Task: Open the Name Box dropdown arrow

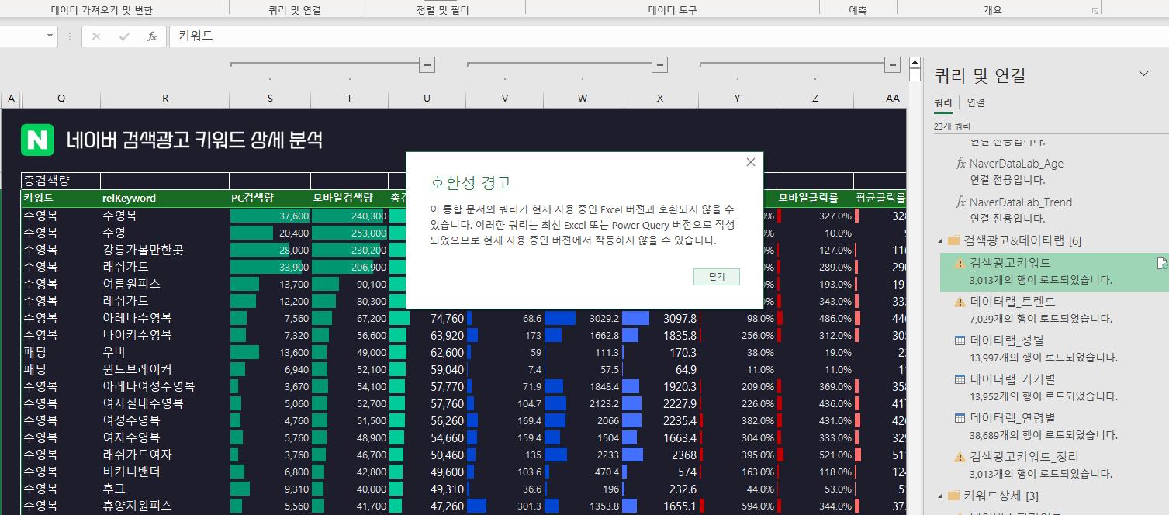Action: click(x=50, y=36)
